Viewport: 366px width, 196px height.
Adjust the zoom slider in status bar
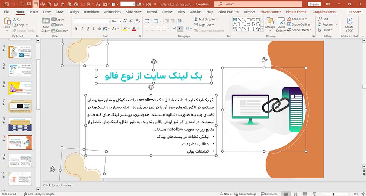(x=333, y=194)
